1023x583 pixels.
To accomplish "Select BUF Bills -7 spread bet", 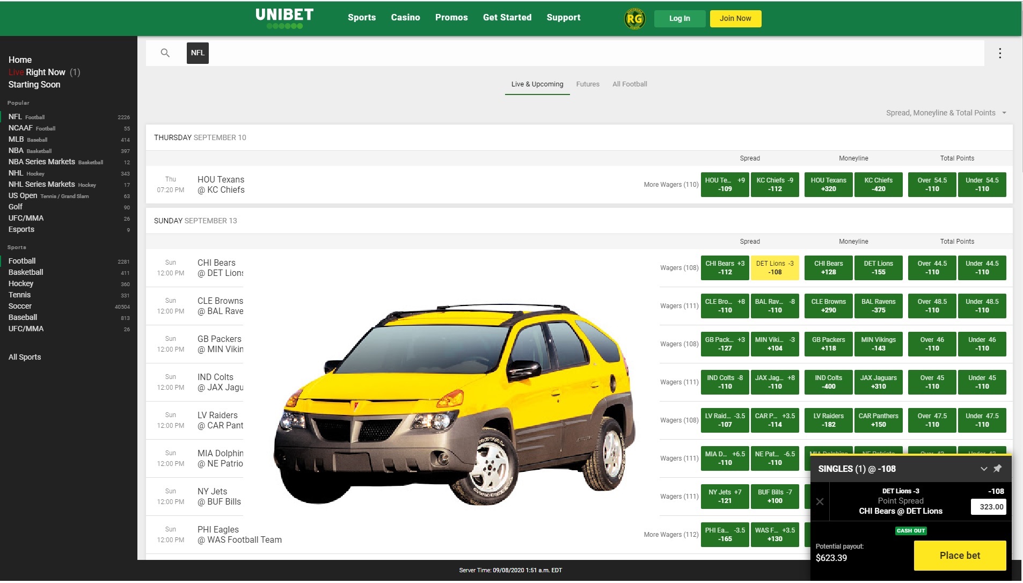I will pos(774,497).
